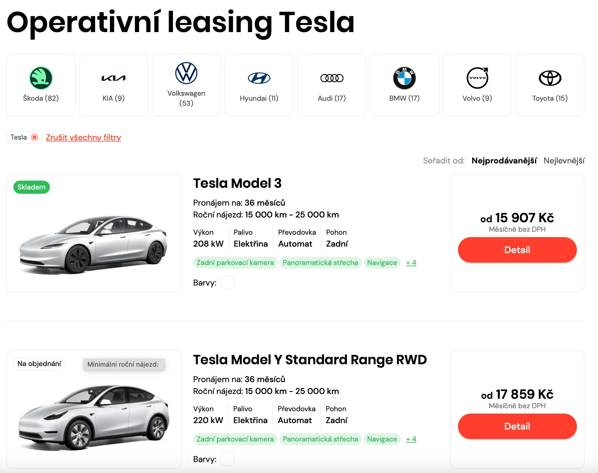This screenshot has height=473, width=598.
Task: Filter by the Volvo logo
Action: (x=477, y=78)
